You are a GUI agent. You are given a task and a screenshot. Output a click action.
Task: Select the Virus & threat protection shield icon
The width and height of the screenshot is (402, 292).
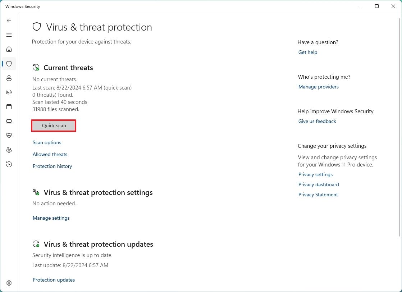point(9,64)
